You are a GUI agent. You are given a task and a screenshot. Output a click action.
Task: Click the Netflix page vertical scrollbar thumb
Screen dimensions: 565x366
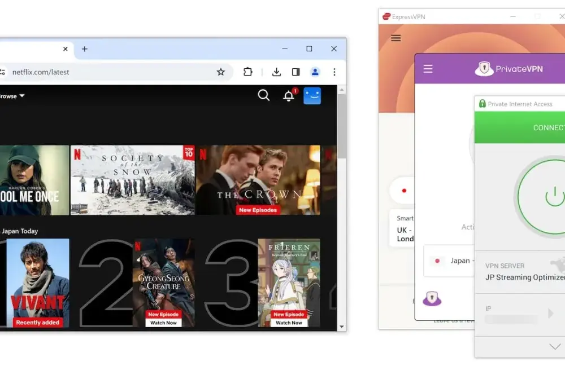click(x=342, y=126)
